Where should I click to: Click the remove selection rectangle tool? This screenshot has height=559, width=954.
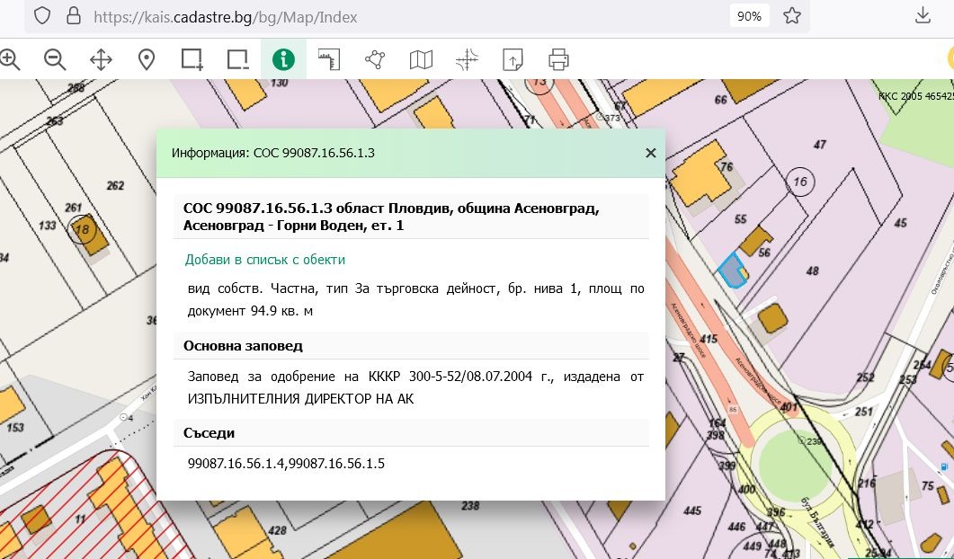(x=237, y=60)
